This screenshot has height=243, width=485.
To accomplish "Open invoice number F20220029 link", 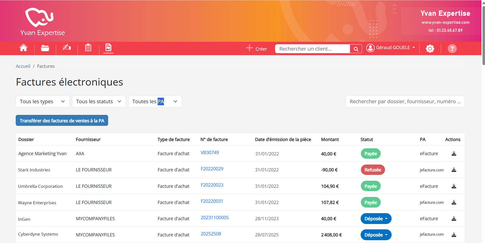I will [x=212, y=169].
